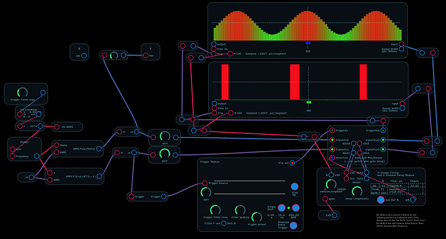Toggle the Single Shot button

(282, 208)
